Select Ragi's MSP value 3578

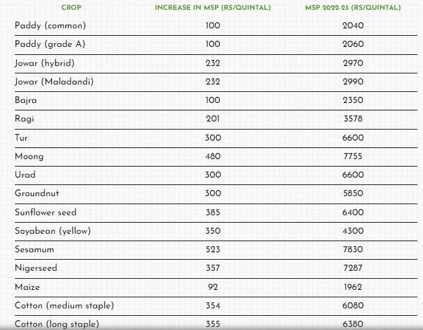(x=353, y=119)
